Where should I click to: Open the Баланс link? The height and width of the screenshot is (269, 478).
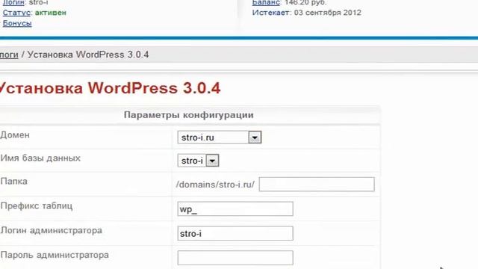[266, 2]
